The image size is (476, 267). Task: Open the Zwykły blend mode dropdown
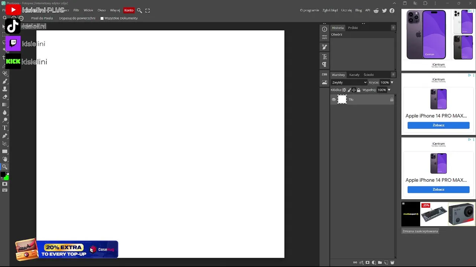(349, 82)
